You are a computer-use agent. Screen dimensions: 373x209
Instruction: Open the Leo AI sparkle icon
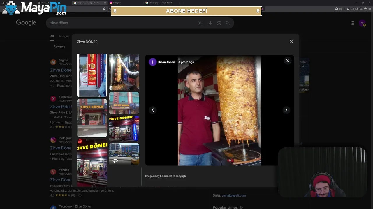point(361,9)
